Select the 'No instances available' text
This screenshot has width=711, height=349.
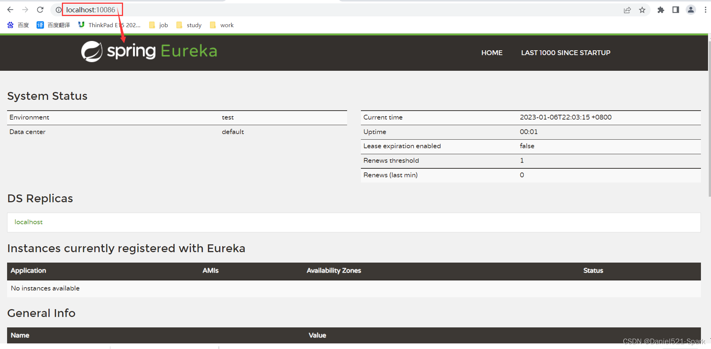point(45,288)
